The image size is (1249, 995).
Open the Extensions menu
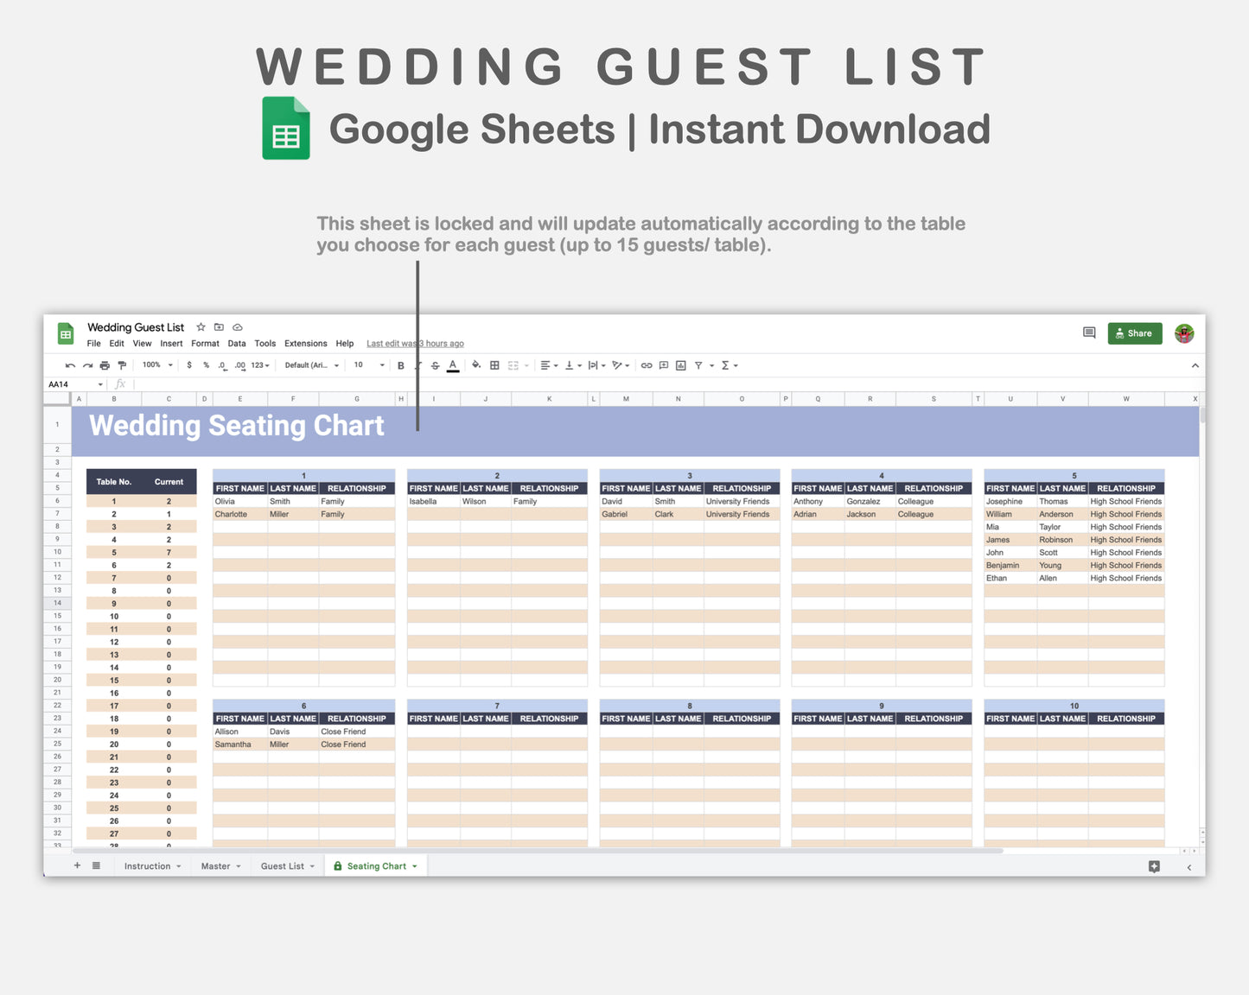coord(305,343)
